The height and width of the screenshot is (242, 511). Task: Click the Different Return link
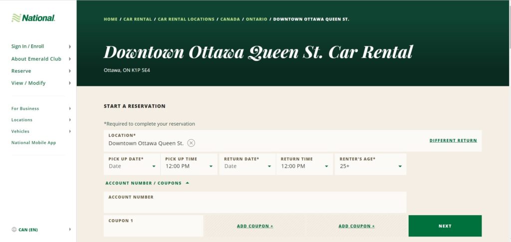453,141
